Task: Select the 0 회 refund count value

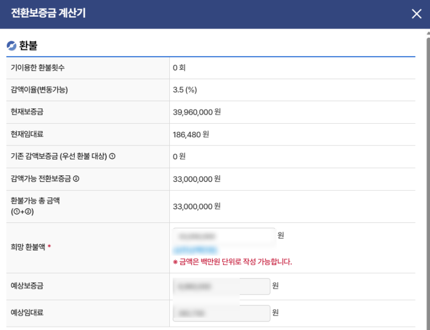Action: click(179, 68)
